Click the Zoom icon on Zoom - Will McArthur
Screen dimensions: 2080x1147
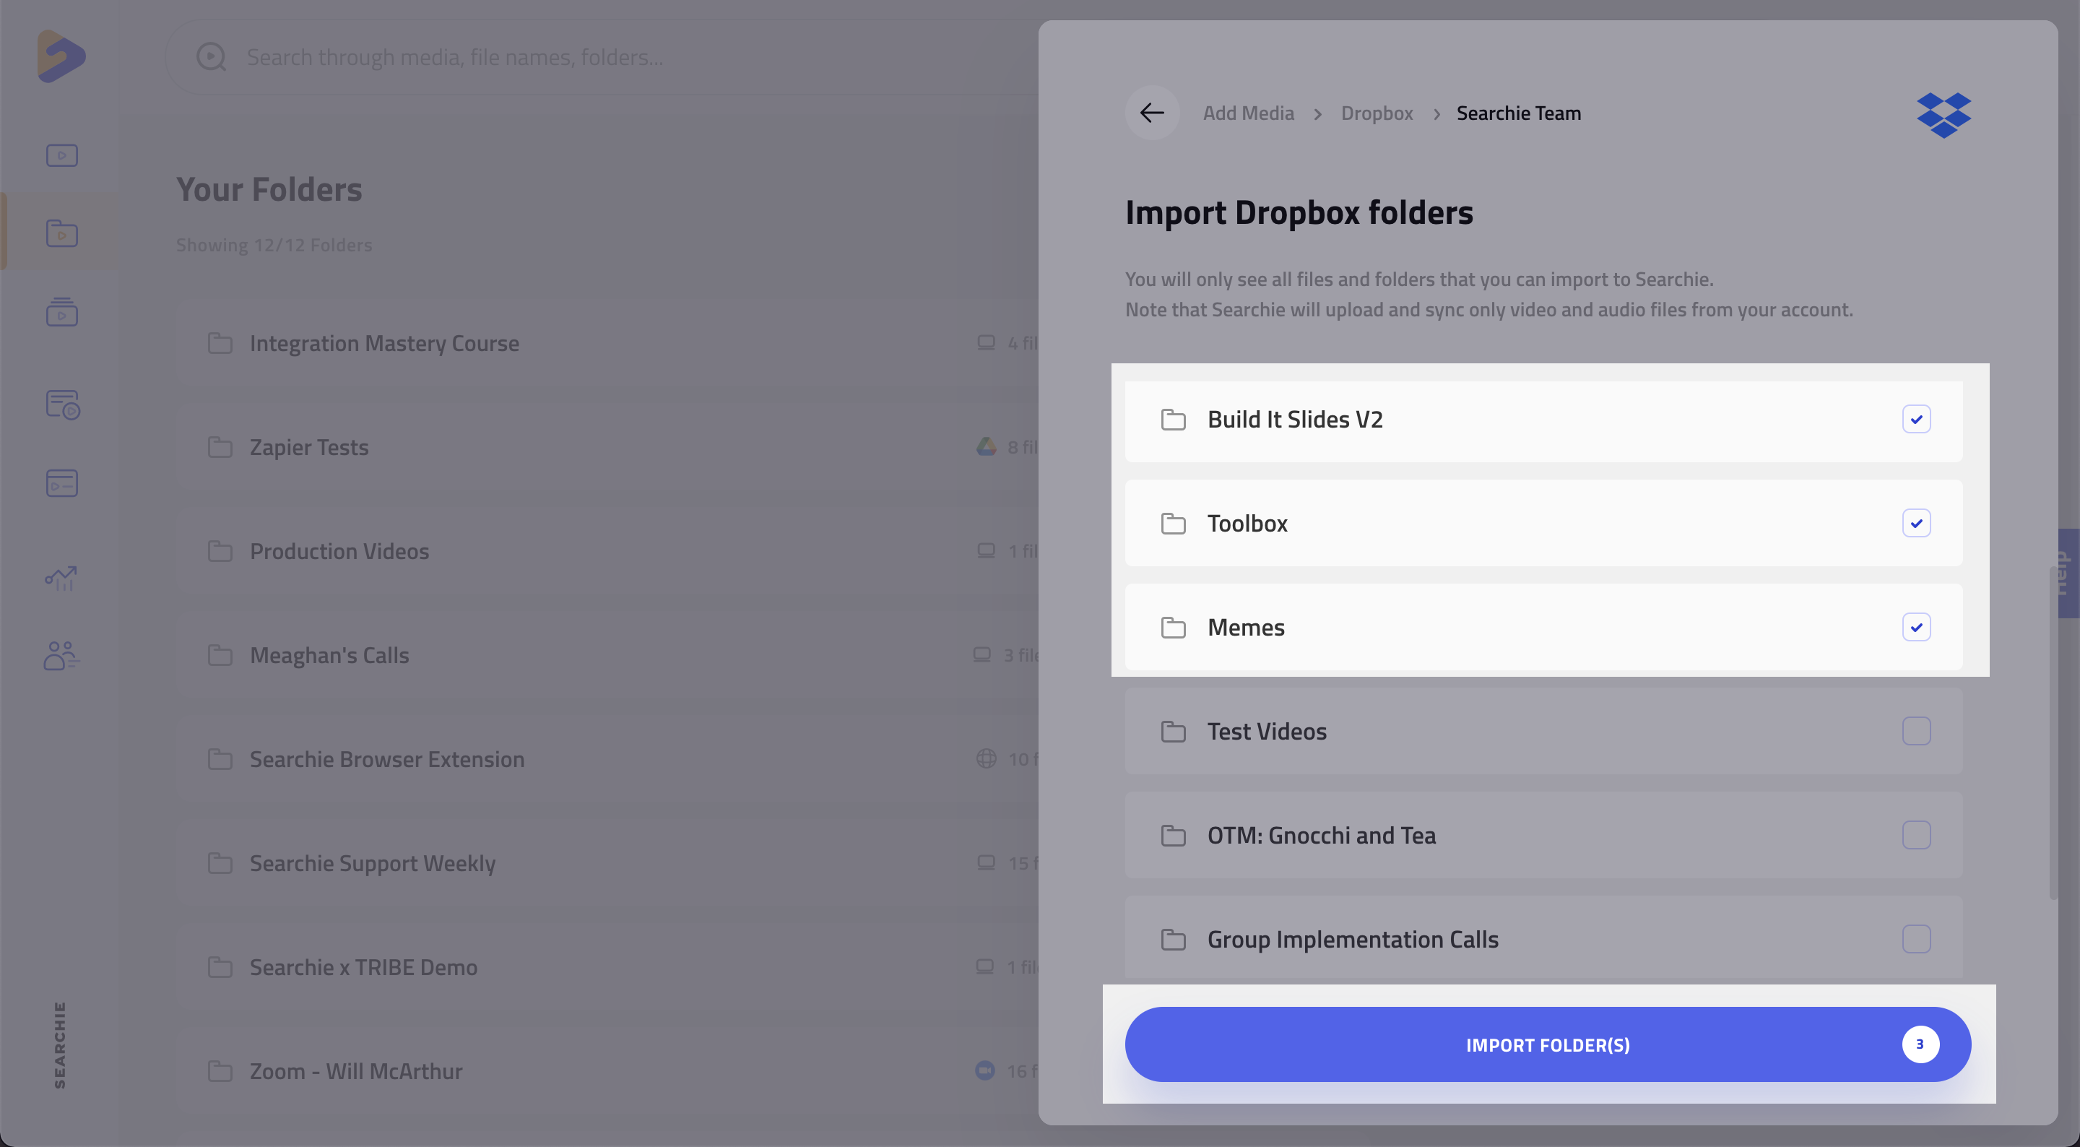pyautogui.click(x=985, y=1070)
